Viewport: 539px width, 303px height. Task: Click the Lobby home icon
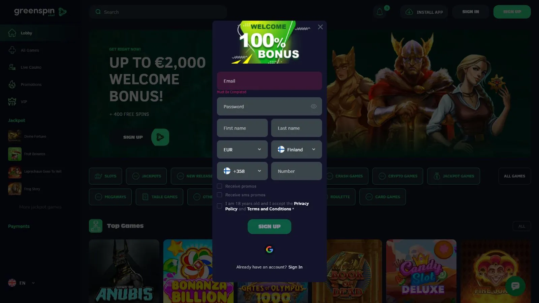click(x=12, y=33)
